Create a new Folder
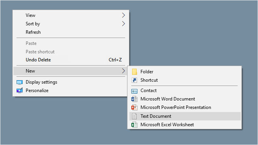The height and width of the screenshot is (145, 258). (x=185, y=72)
